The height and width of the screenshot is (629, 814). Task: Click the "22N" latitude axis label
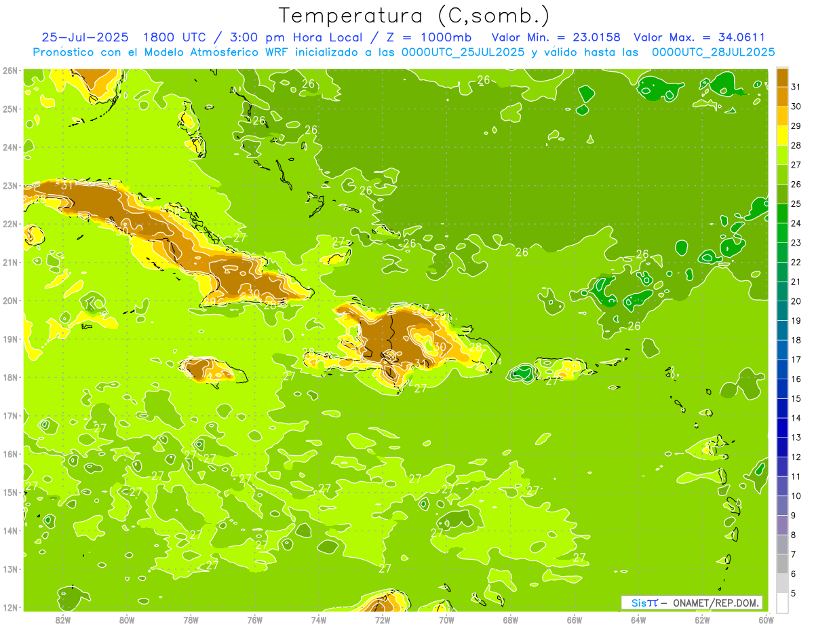tap(10, 224)
